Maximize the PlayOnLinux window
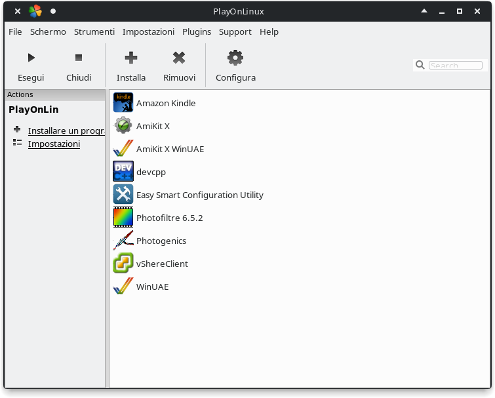Viewport: 495px width, 398px height. coord(460,11)
